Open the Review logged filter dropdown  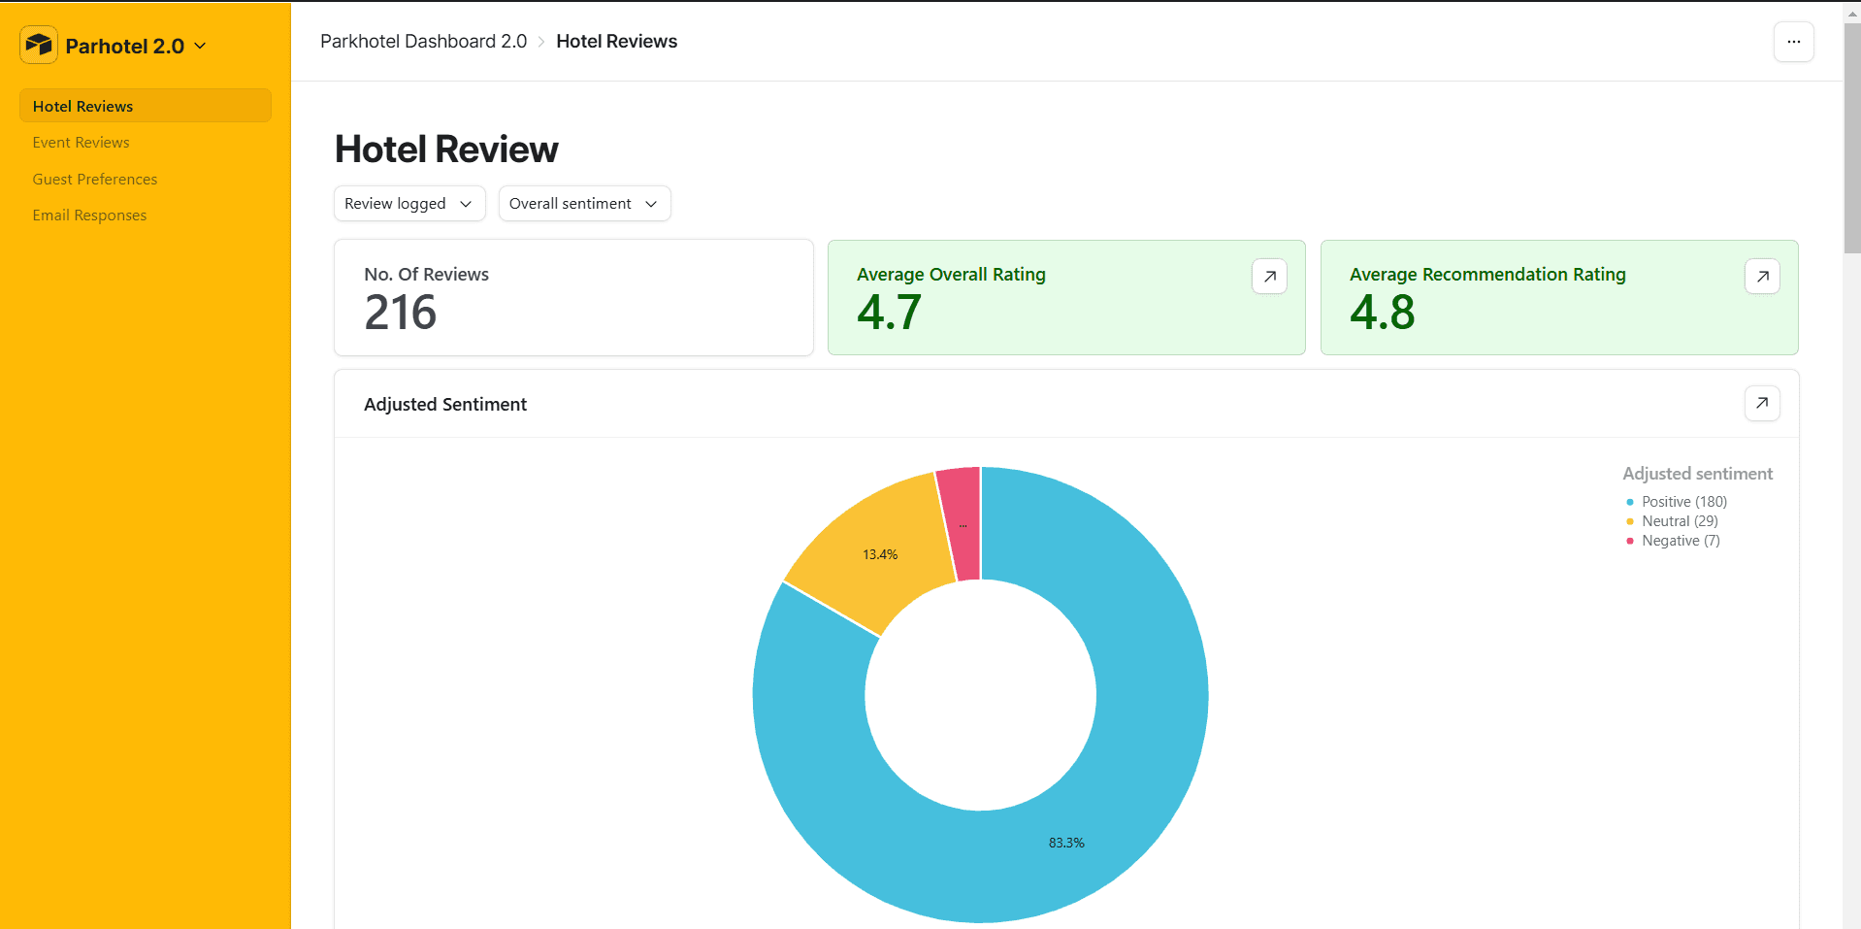(x=409, y=204)
